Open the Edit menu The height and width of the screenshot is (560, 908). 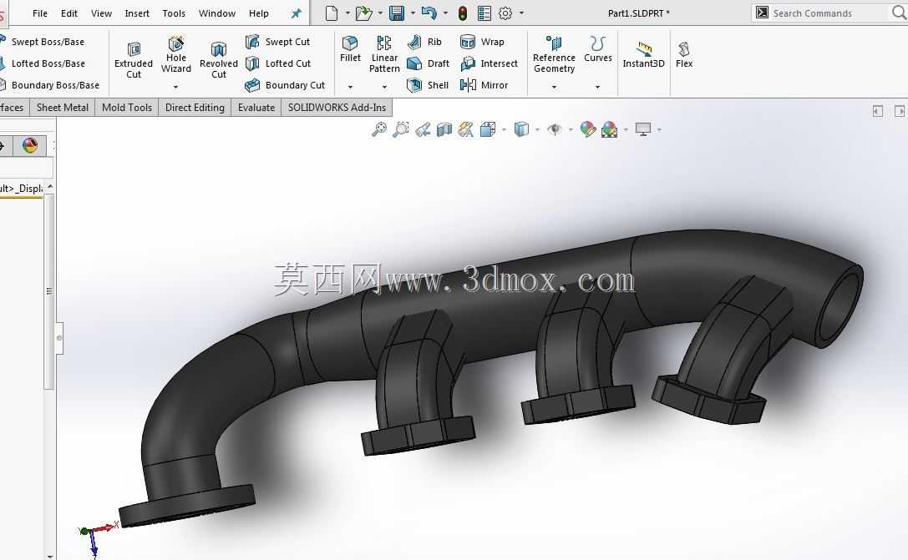pos(68,13)
